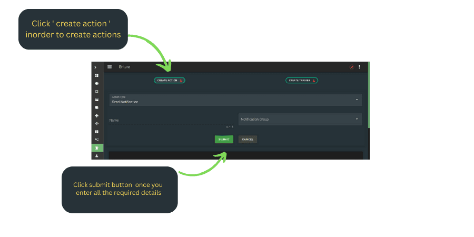Select the chart icon in the sidebar
The height and width of the screenshot is (237, 474).
pyautogui.click(x=96, y=100)
